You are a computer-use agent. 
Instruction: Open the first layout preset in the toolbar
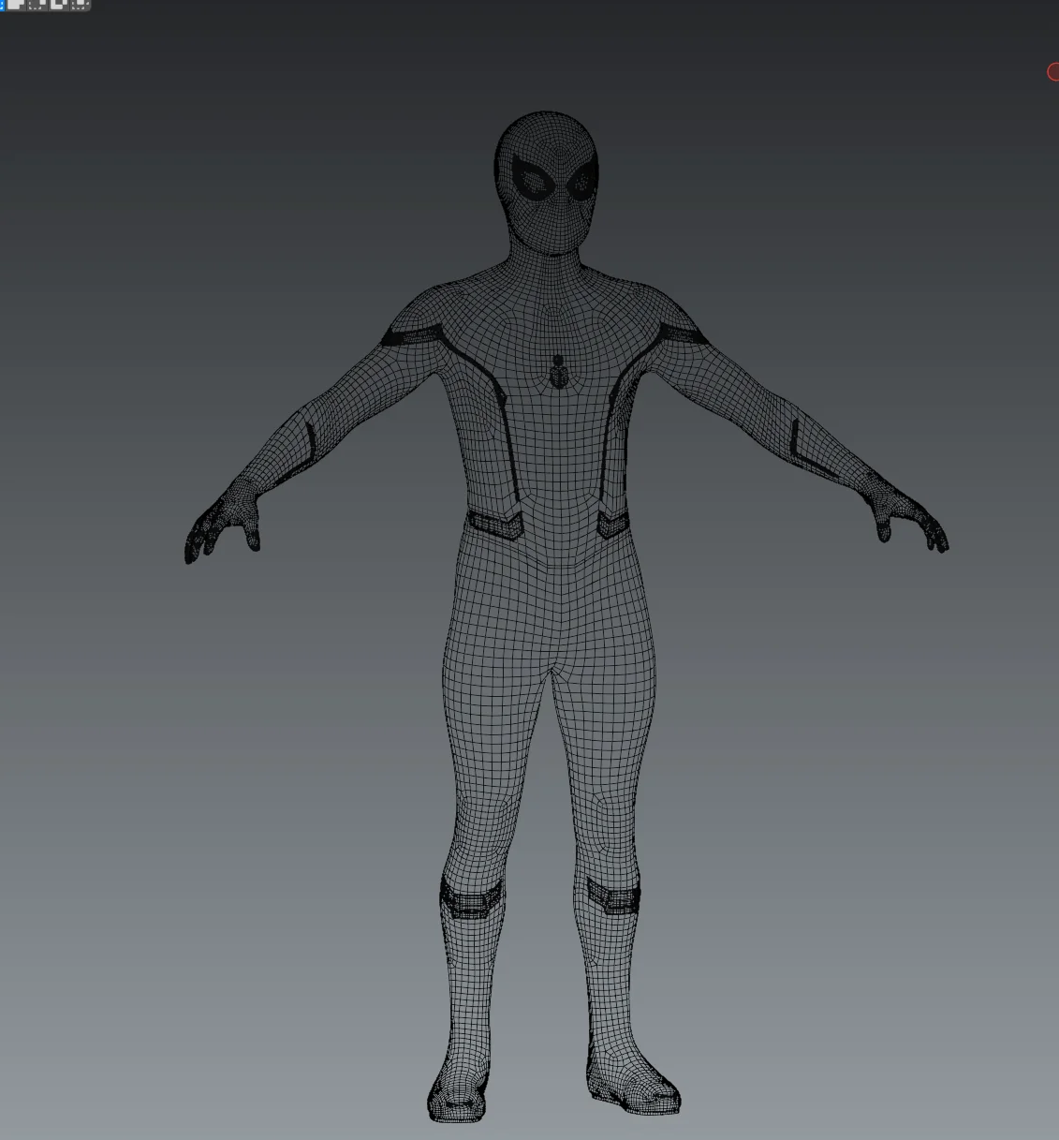pyautogui.click(x=14, y=6)
